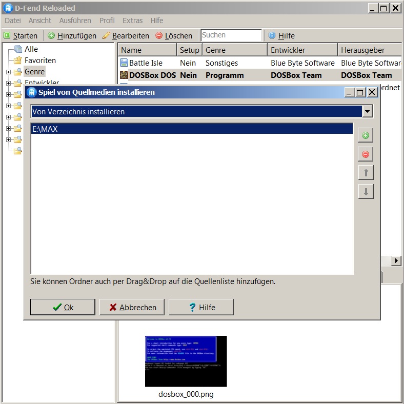Screen dimensions: 404x404
Task: Click Bearbeiten in the toolbar
Action: 126,35
